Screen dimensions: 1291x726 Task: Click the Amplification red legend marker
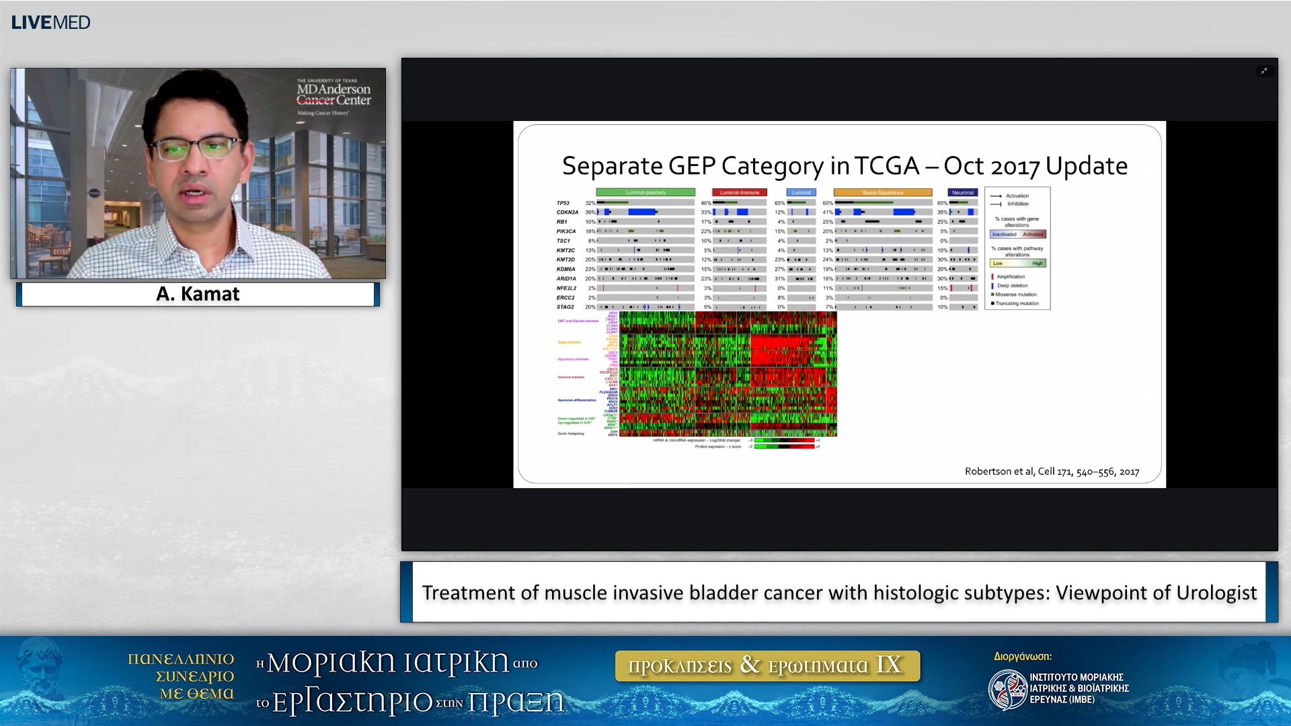(x=992, y=276)
